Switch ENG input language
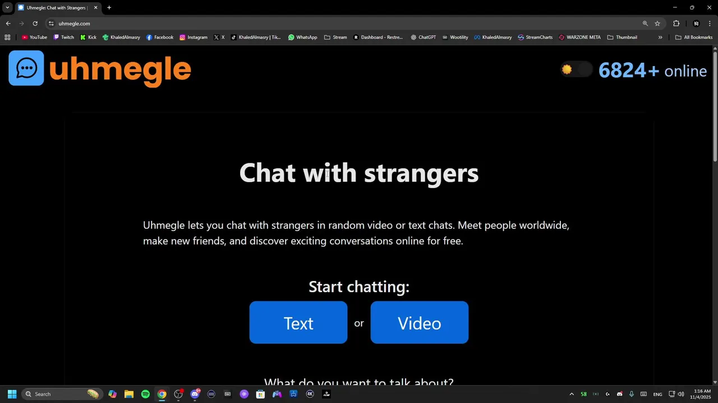Image resolution: width=718 pixels, height=403 pixels. tap(657, 394)
